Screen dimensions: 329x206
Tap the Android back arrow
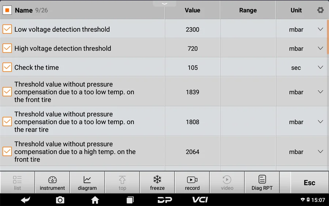(x=25, y=200)
